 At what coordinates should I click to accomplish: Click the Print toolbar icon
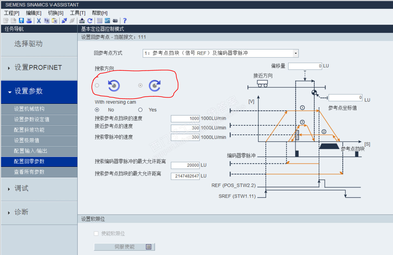point(29,21)
